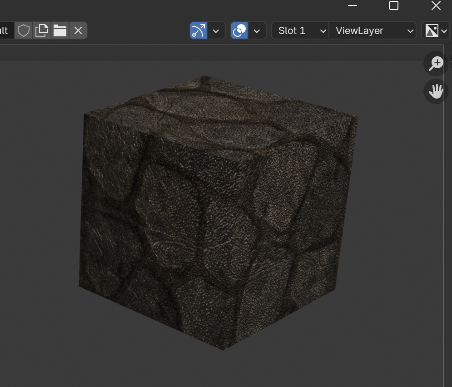Click the rendered rock cube image
The width and height of the screenshot is (452, 387).
click(218, 213)
